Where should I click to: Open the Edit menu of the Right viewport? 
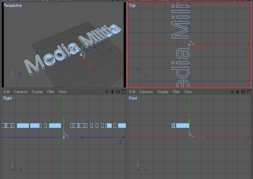[7, 92]
